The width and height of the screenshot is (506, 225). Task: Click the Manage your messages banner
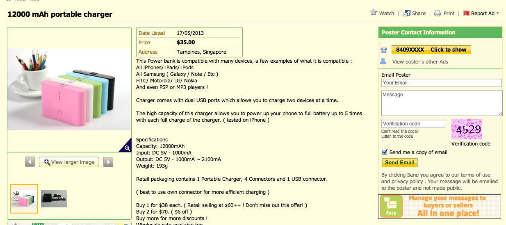point(440,207)
